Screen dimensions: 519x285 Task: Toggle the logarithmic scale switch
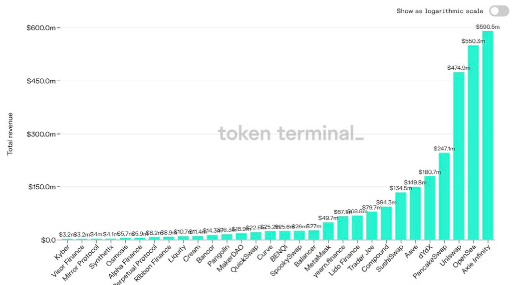click(499, 11)
